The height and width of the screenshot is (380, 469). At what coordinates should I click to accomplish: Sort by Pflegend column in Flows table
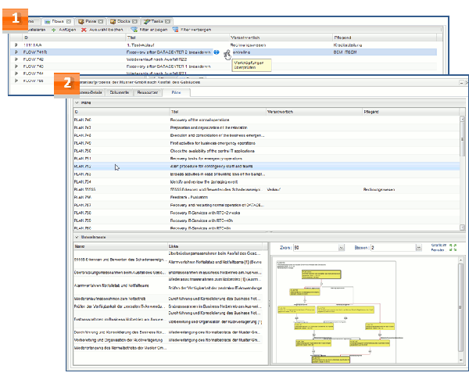click(x=385, y=38)
